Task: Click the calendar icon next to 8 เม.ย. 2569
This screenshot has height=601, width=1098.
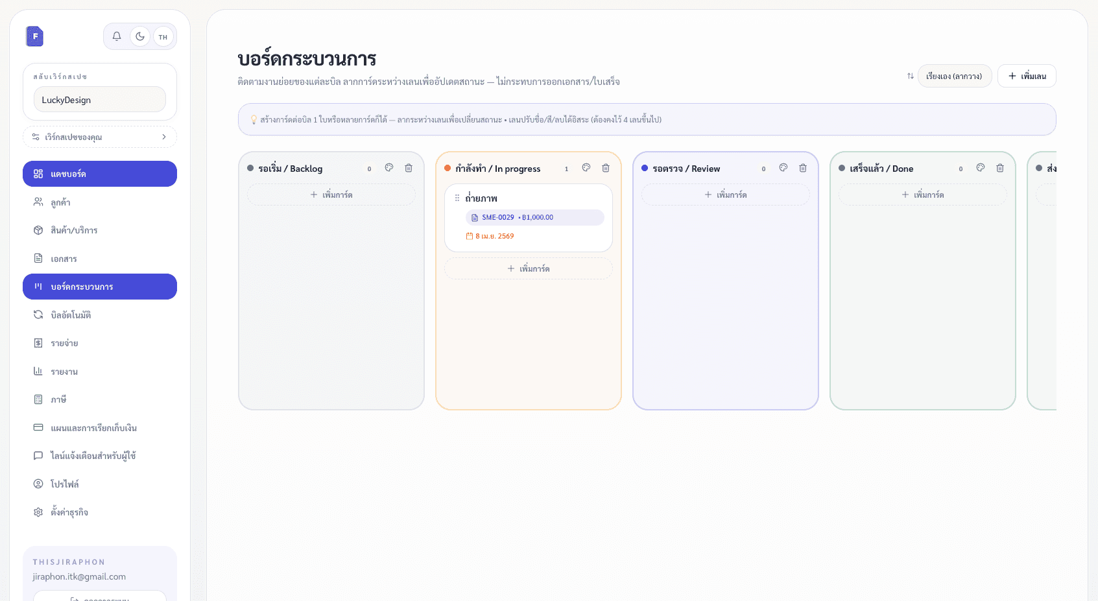Action: [468, 236]
